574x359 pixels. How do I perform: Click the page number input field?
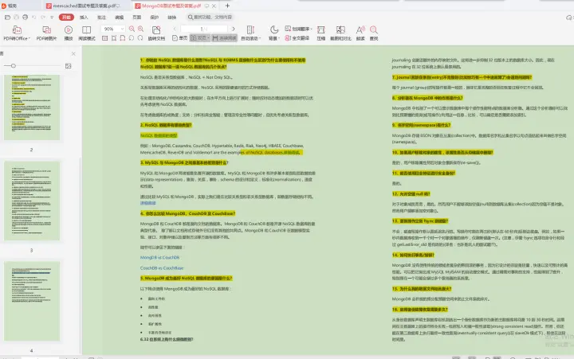(x=204, y=29)
